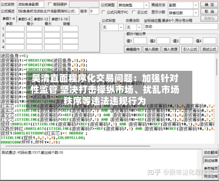
Task: Toggle the 云公式 checkbox
Action: point(134,12)
